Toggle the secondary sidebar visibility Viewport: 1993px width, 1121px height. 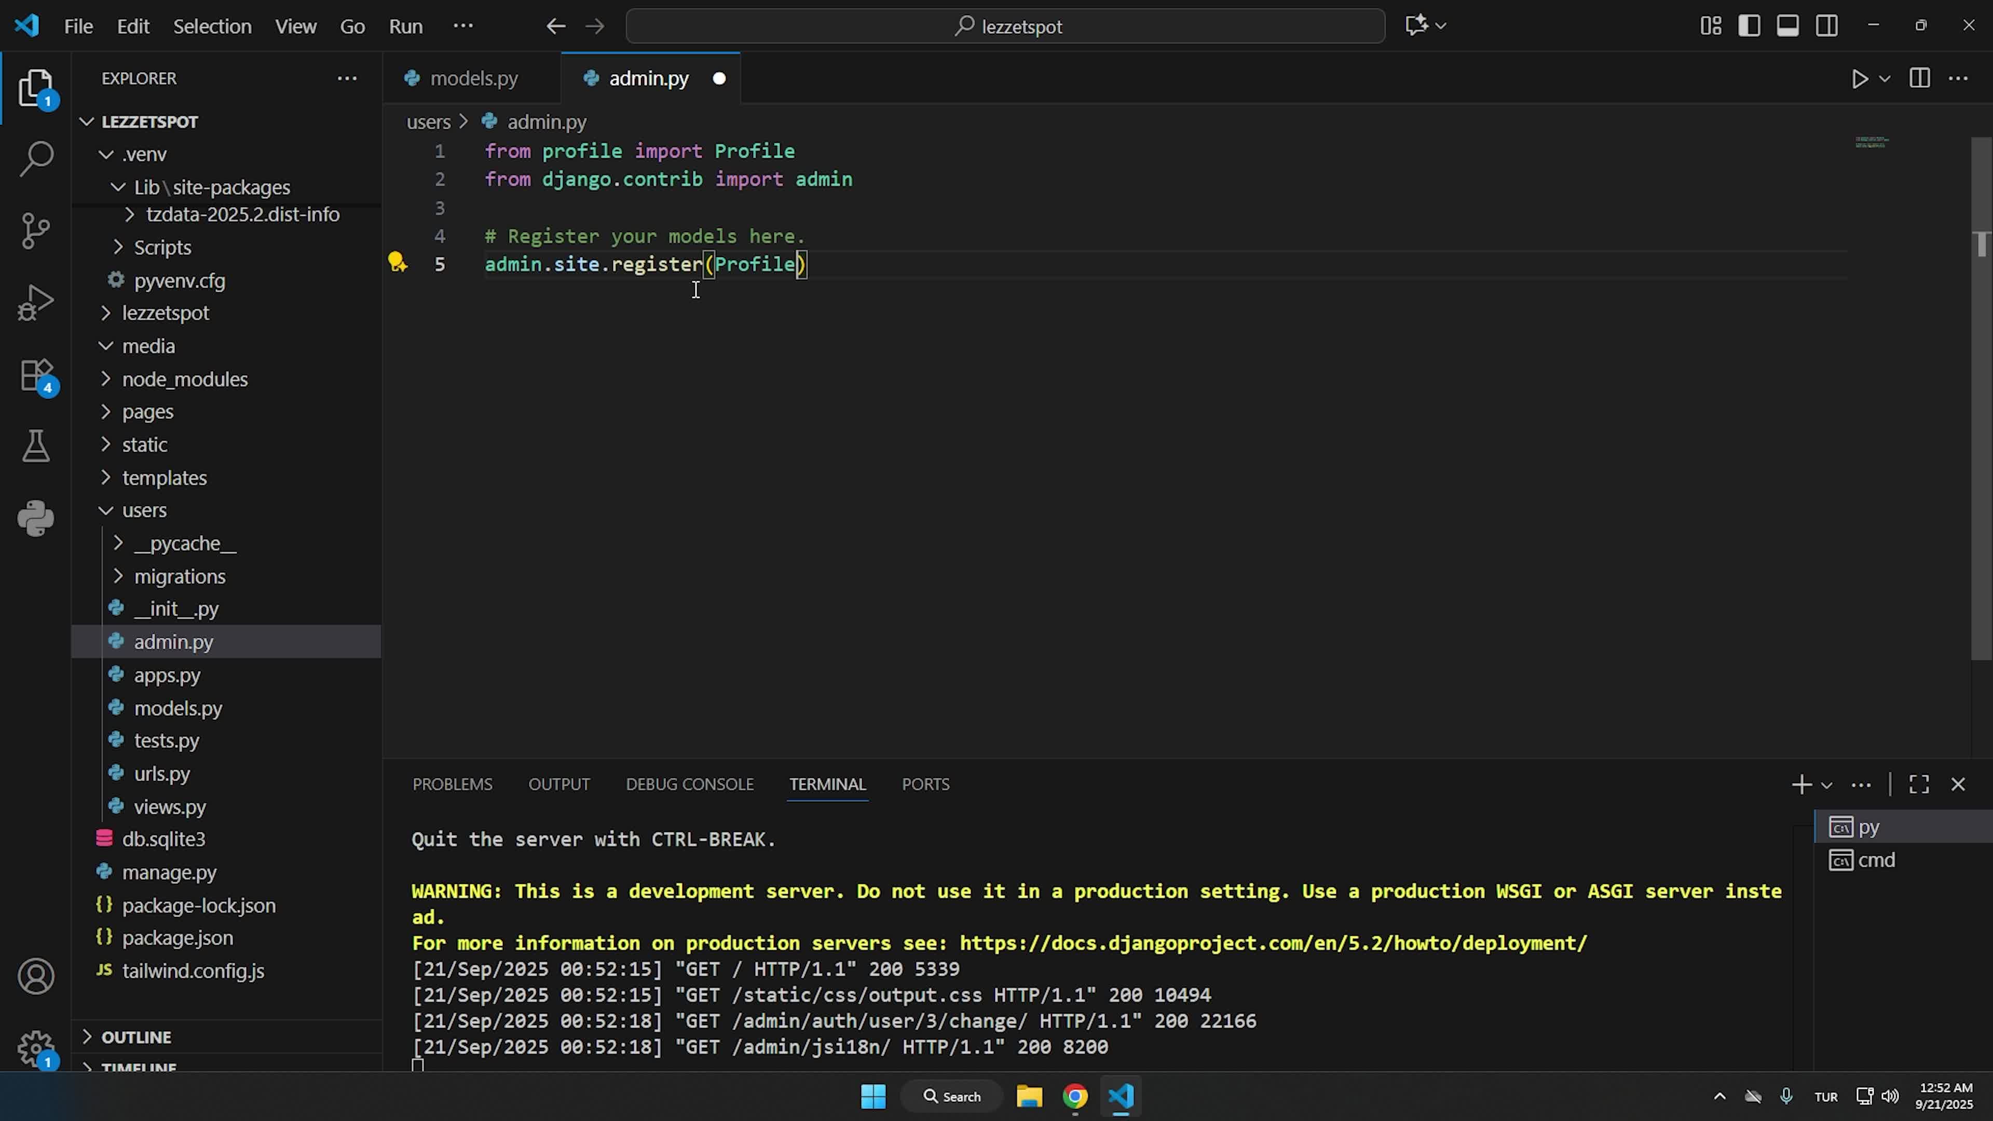[x=1827, y=26]
